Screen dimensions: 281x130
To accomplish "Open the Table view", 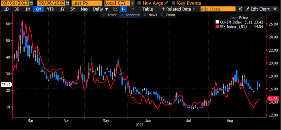I will (x=148, y=9).
